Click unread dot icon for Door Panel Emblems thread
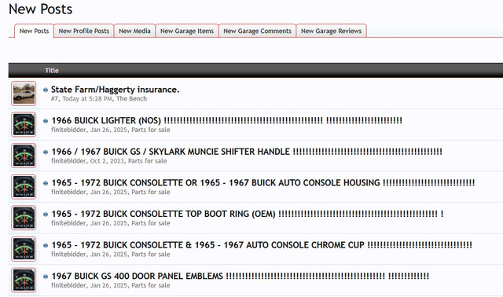503x297 pixels. [x=46, y=277]
